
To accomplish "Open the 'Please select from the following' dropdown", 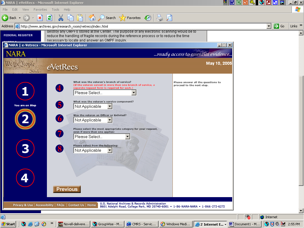I will click(x=93, y=150).
